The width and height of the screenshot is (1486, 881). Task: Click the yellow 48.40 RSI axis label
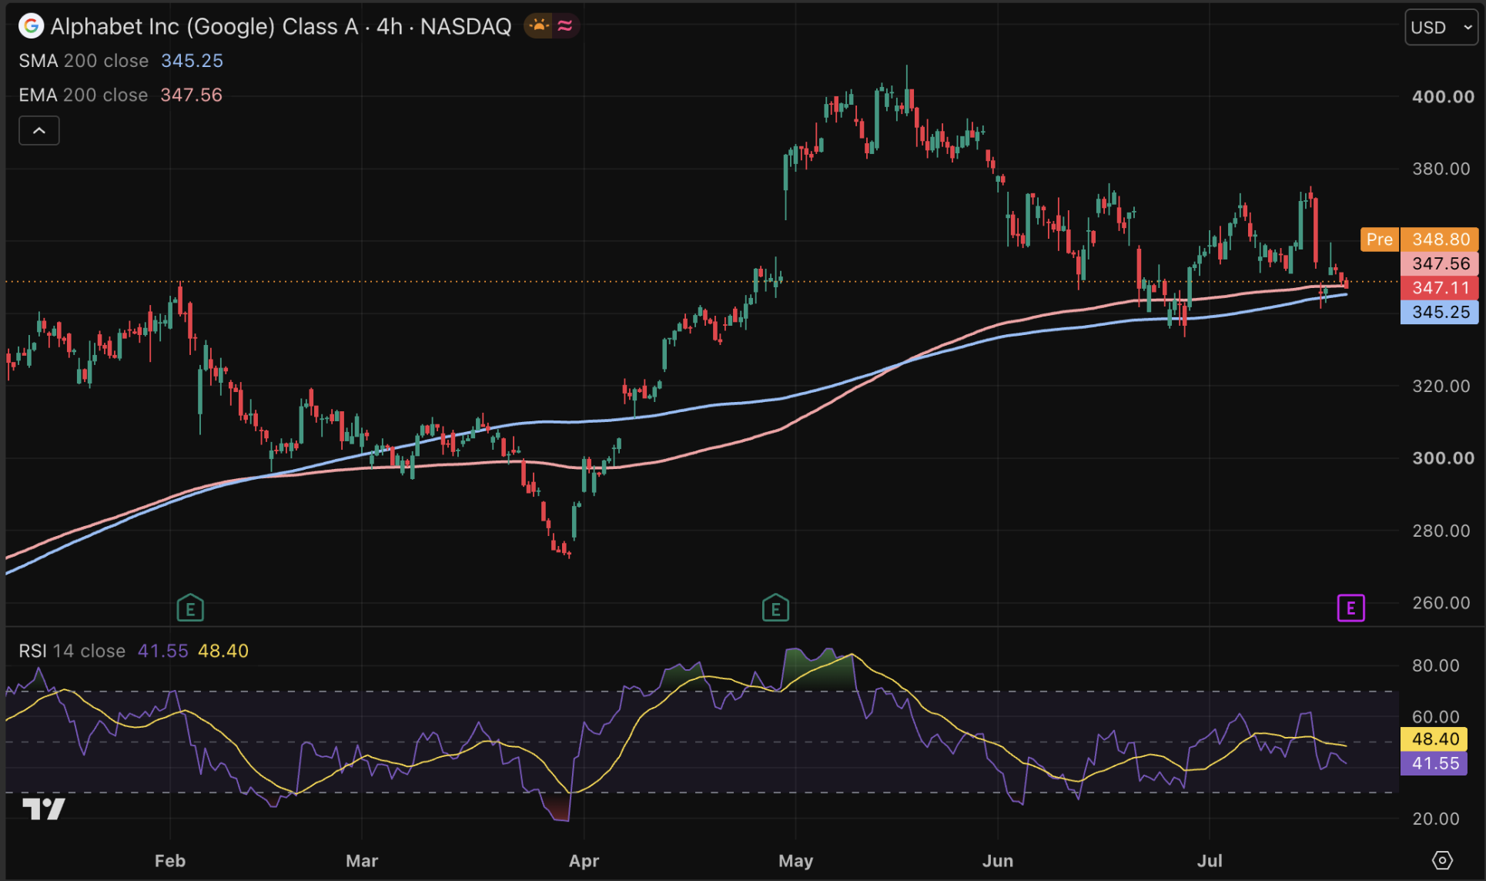click(1434, 739)
